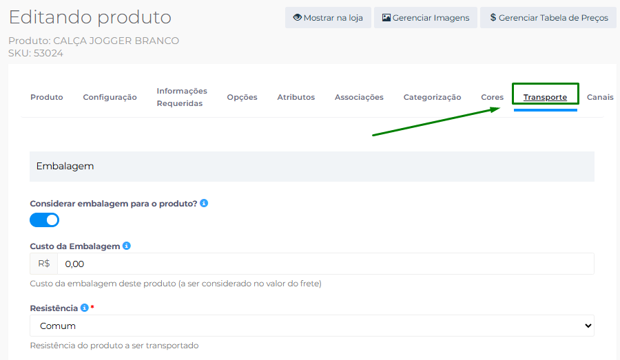Open the Associações tab

(359, 97)
